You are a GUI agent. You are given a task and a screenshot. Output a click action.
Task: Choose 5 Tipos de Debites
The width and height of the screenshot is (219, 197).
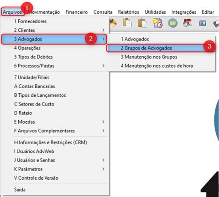(x=55, y=57)
